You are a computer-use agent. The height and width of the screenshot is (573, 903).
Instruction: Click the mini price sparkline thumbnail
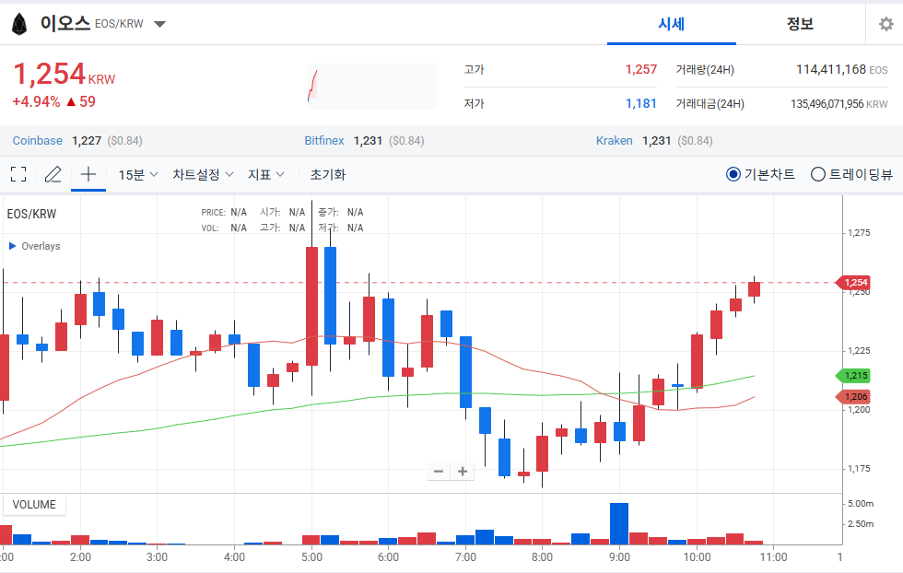pos(372,87)
